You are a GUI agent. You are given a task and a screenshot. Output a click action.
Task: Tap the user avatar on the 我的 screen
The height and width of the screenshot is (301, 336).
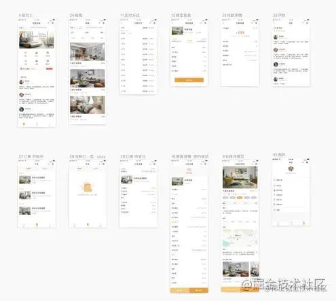pos(291,169)
